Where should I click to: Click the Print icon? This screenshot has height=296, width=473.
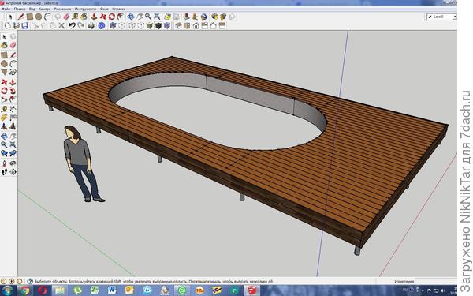[91, 26]
